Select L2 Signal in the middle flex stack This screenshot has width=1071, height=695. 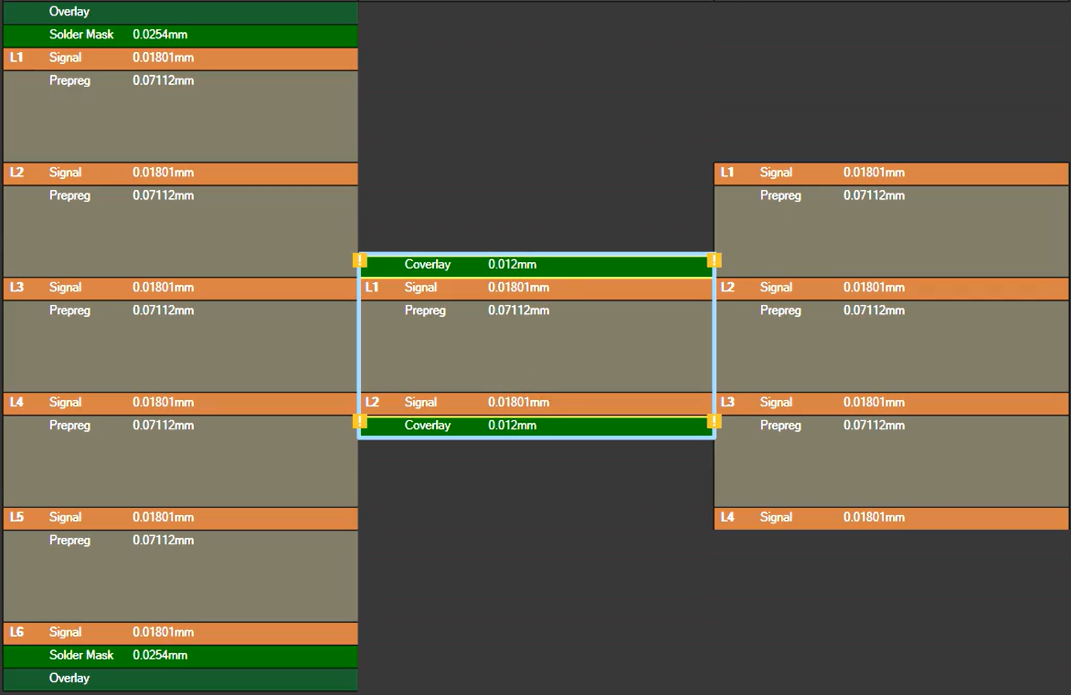click(536, 403)
